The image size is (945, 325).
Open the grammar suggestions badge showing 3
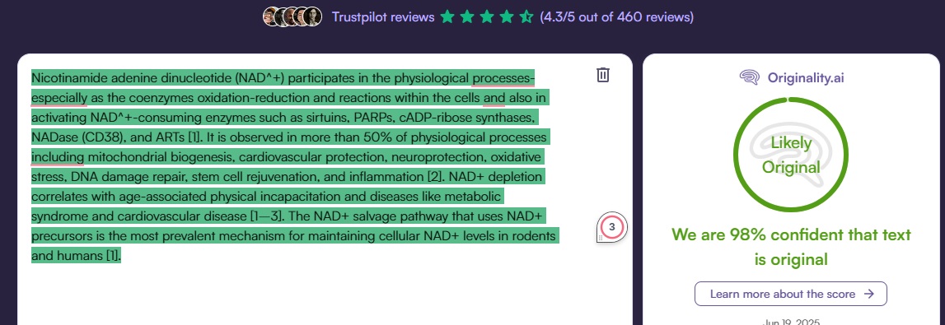click(x=612, y=227)
